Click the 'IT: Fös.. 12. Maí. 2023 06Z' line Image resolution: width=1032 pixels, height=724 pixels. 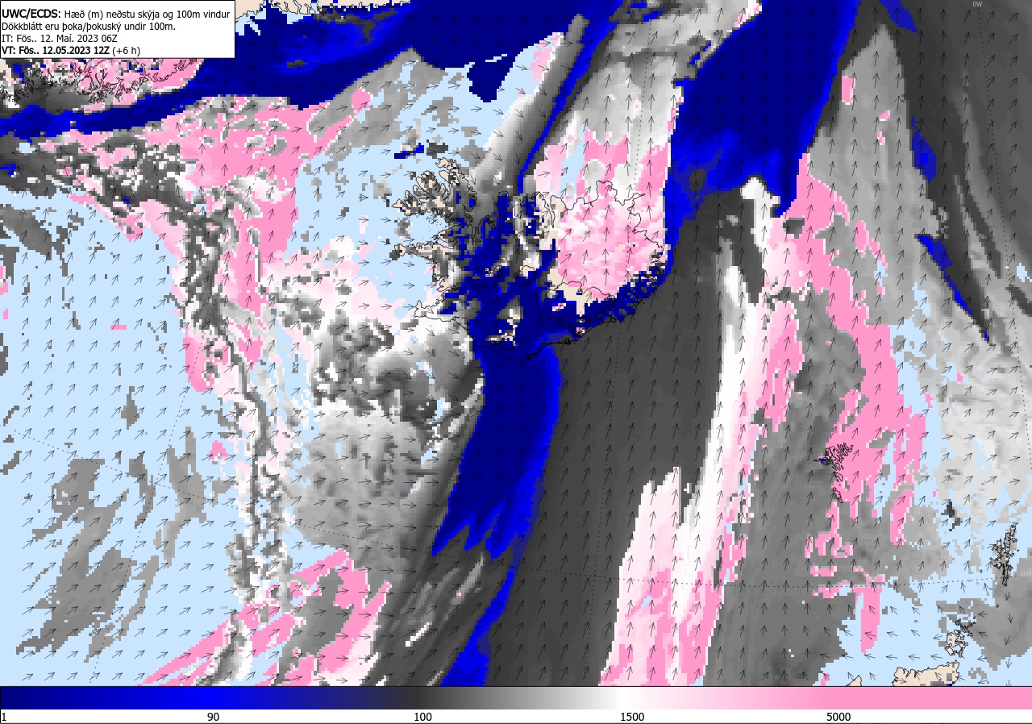click(60, 38)
